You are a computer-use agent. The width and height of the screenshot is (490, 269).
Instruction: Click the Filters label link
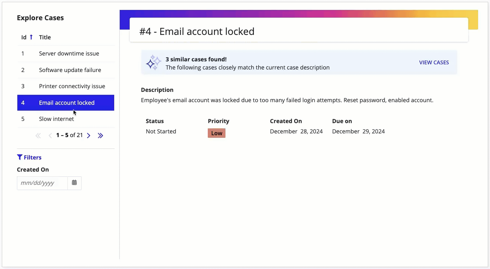(33, 157)
